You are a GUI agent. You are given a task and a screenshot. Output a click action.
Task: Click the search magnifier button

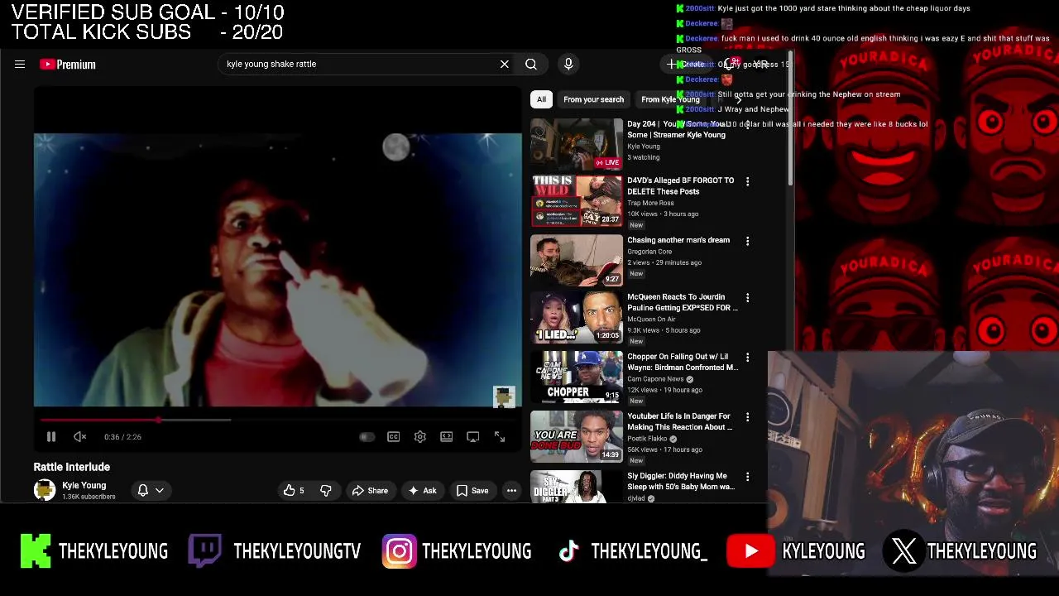point(531,64)
